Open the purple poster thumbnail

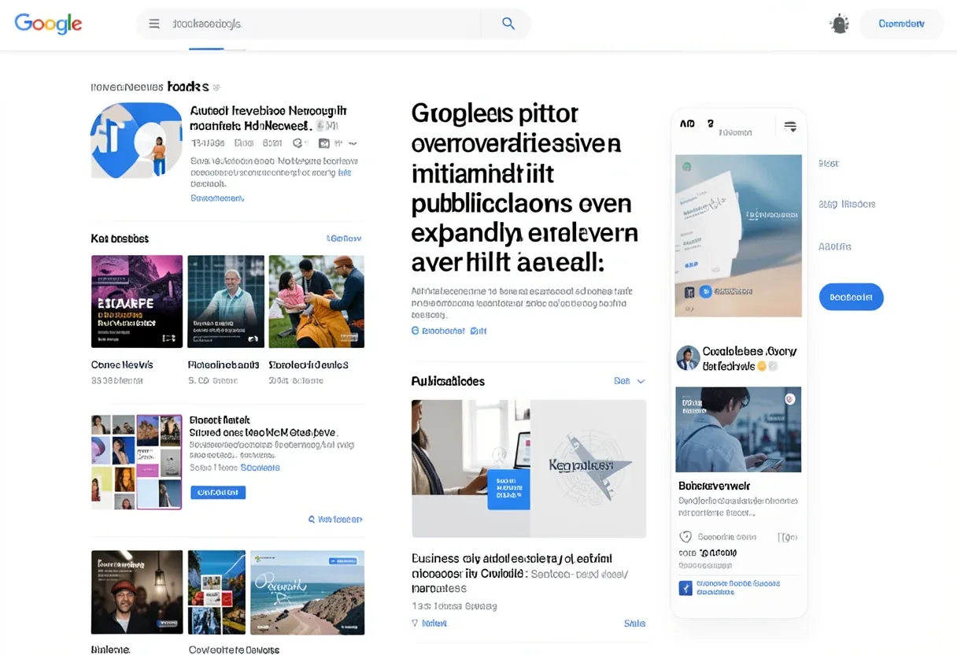[x=137, y=302]
